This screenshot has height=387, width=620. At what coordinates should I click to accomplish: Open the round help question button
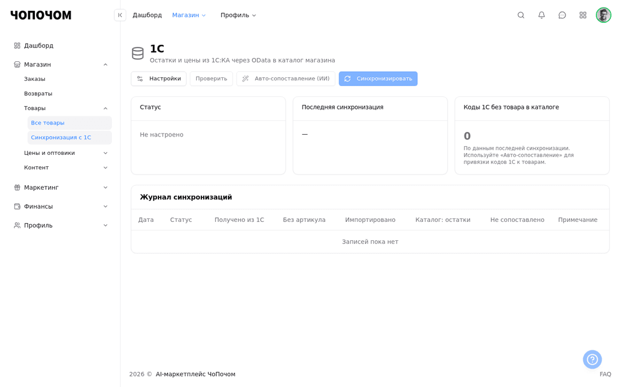[592, 359]
